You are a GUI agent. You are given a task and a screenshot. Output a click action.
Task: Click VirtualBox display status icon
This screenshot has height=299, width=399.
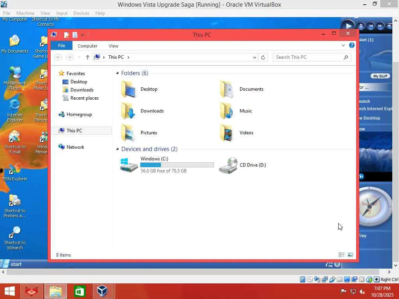(347, 280)
